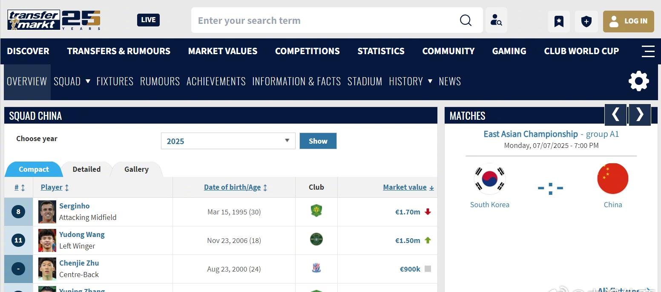Viewport: 661px width, 292px height.
Task: Open the STATISTICS menu
Action: (381, 51)
